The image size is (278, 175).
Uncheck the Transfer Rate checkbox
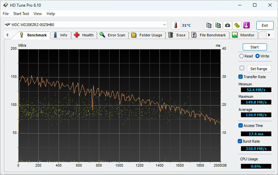point(241,77)
